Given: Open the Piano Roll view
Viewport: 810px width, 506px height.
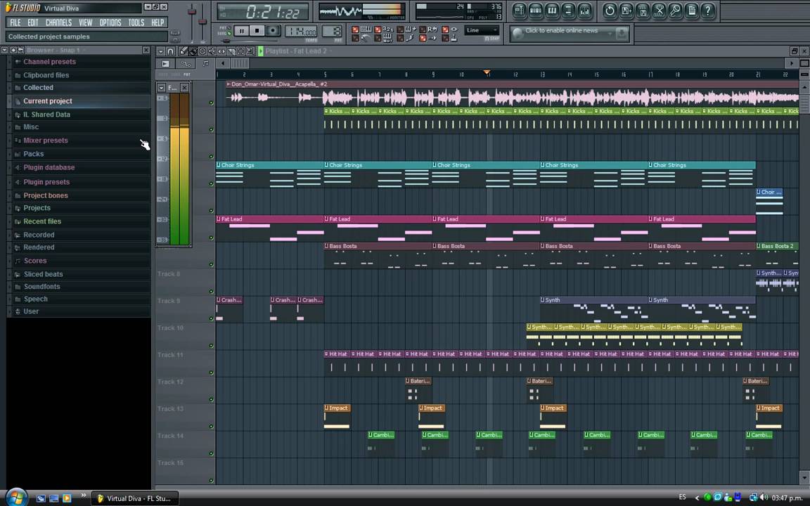Looking at the screenshot, I should (x=552, y=11).
